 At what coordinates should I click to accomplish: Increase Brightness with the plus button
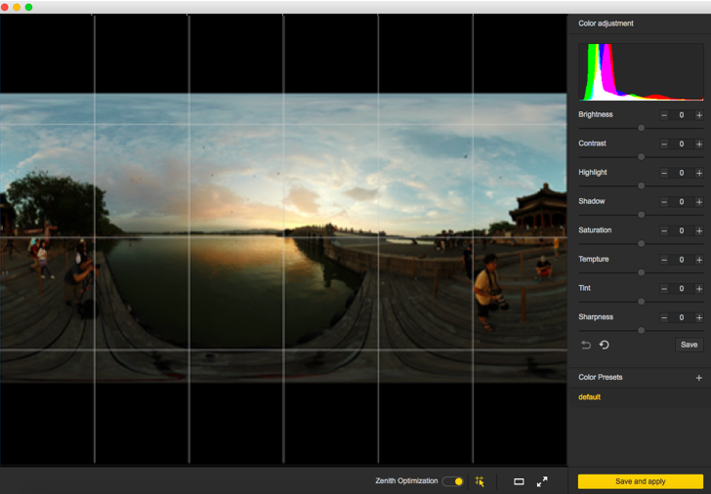point(698,115)
